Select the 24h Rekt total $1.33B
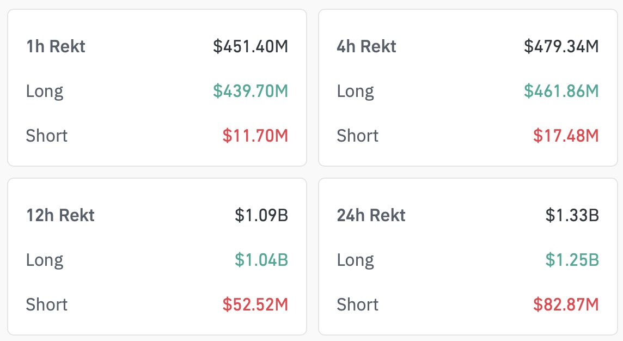This screenshot has height=341, width=623. 572,215
